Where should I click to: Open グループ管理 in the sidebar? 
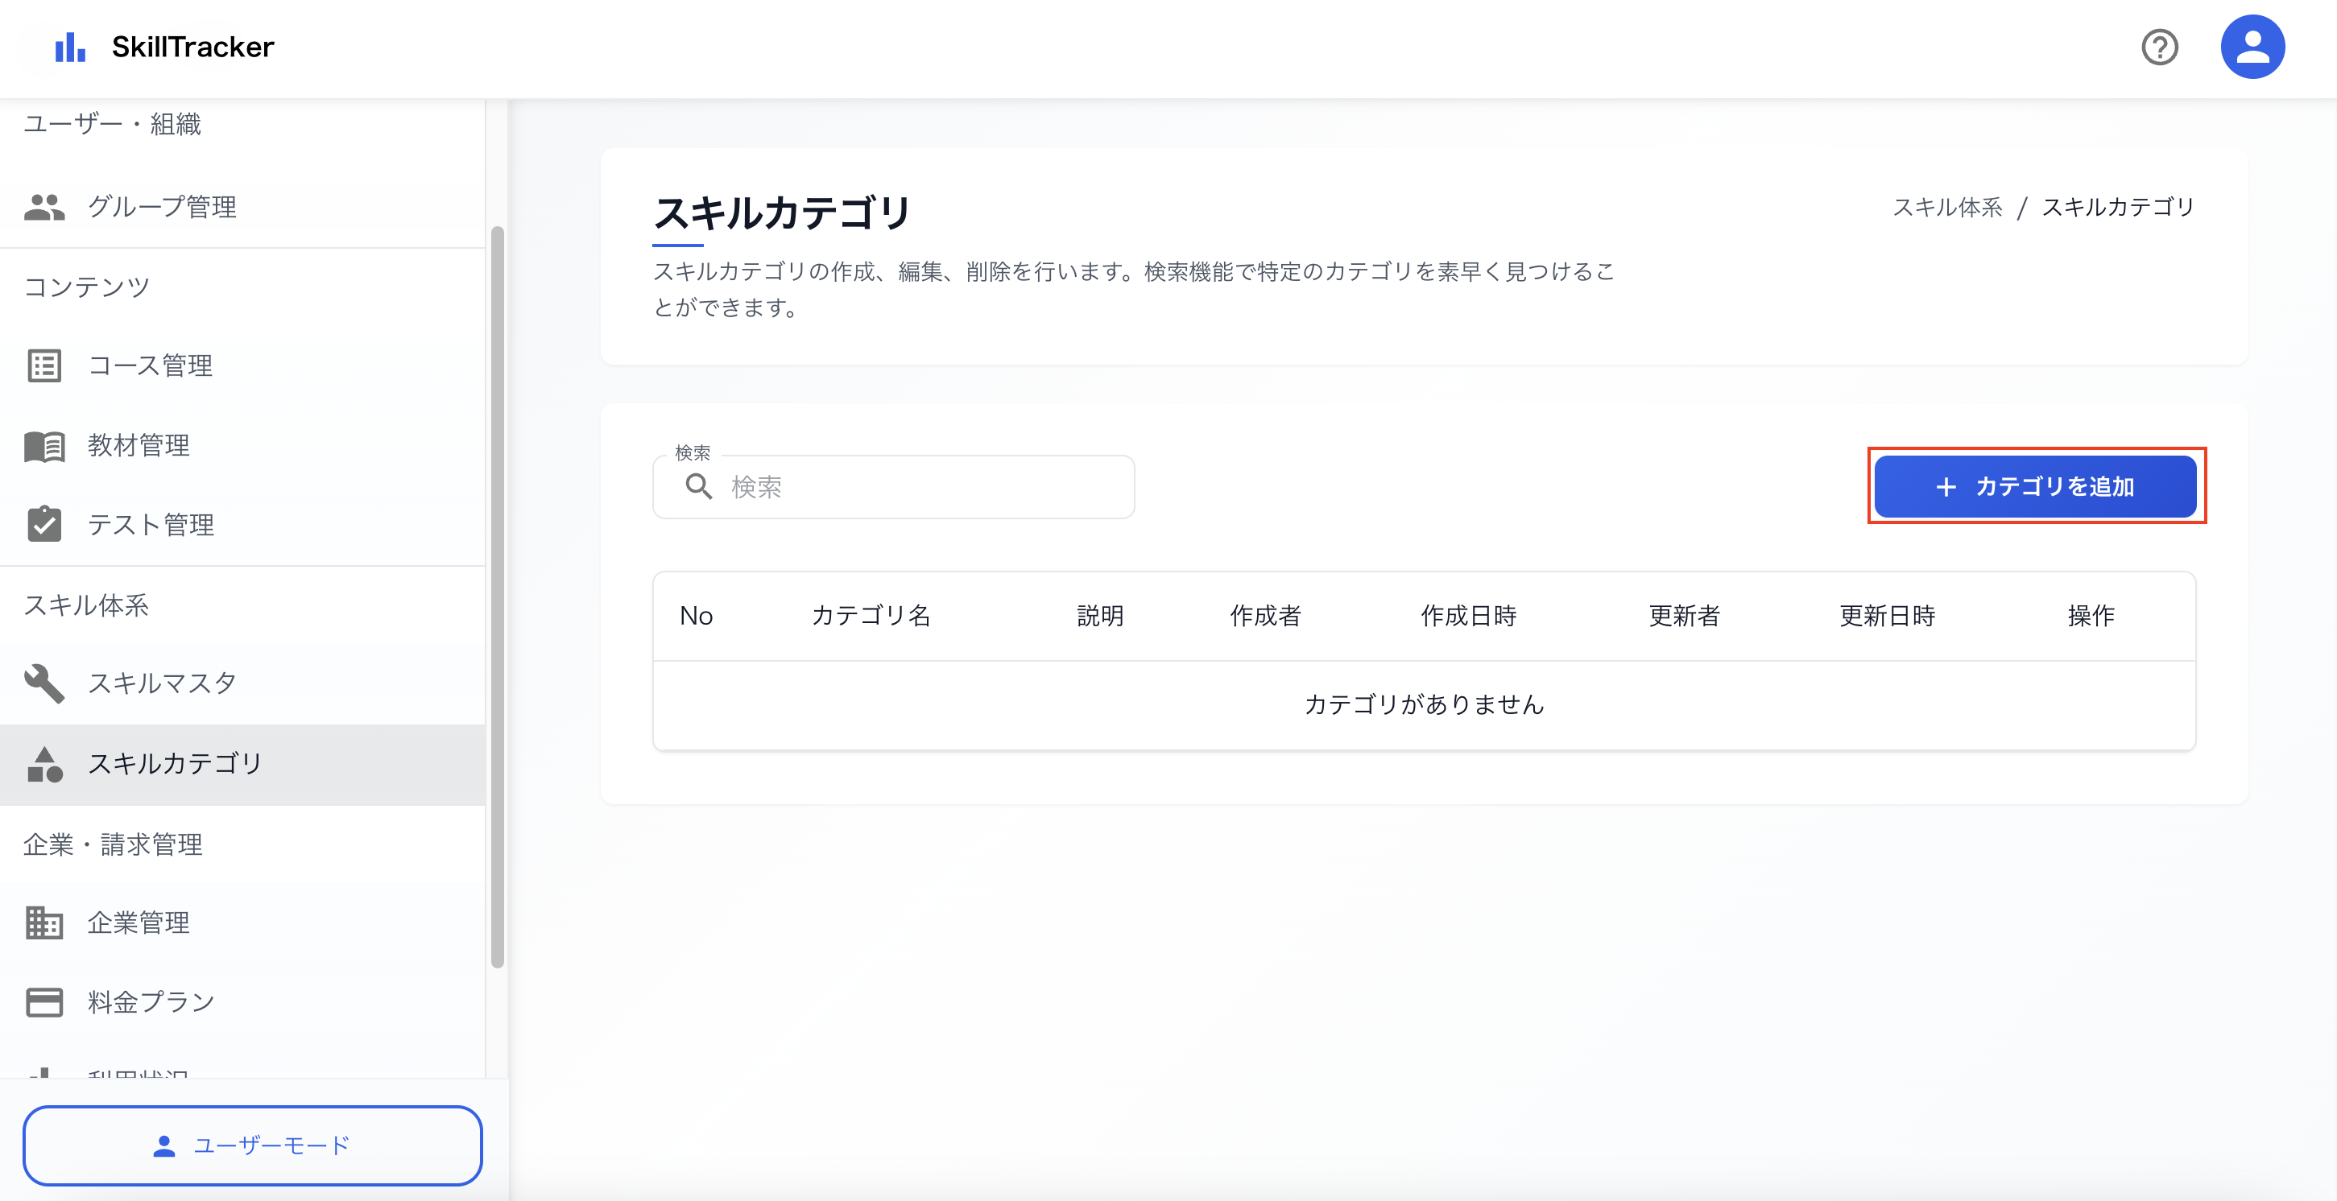pyautogui.click(x=162, y=207)
